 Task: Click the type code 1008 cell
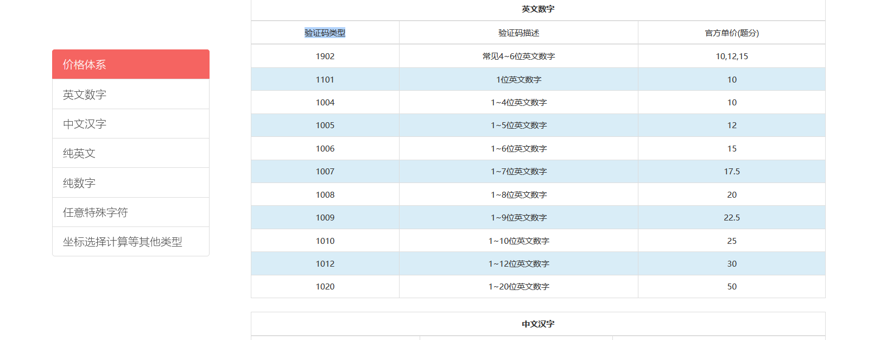(x=325, y=194)
